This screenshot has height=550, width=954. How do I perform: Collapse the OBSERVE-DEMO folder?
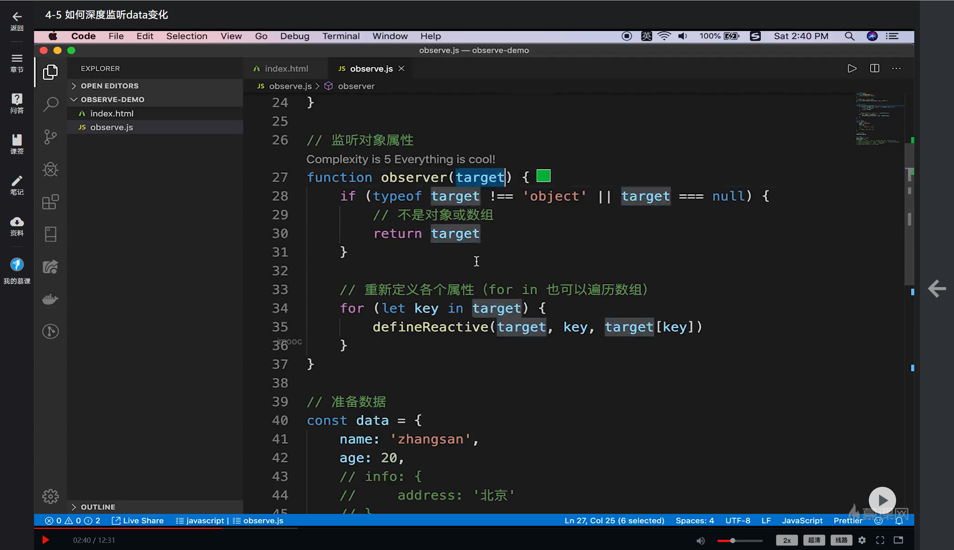click(x=112, y=99)
